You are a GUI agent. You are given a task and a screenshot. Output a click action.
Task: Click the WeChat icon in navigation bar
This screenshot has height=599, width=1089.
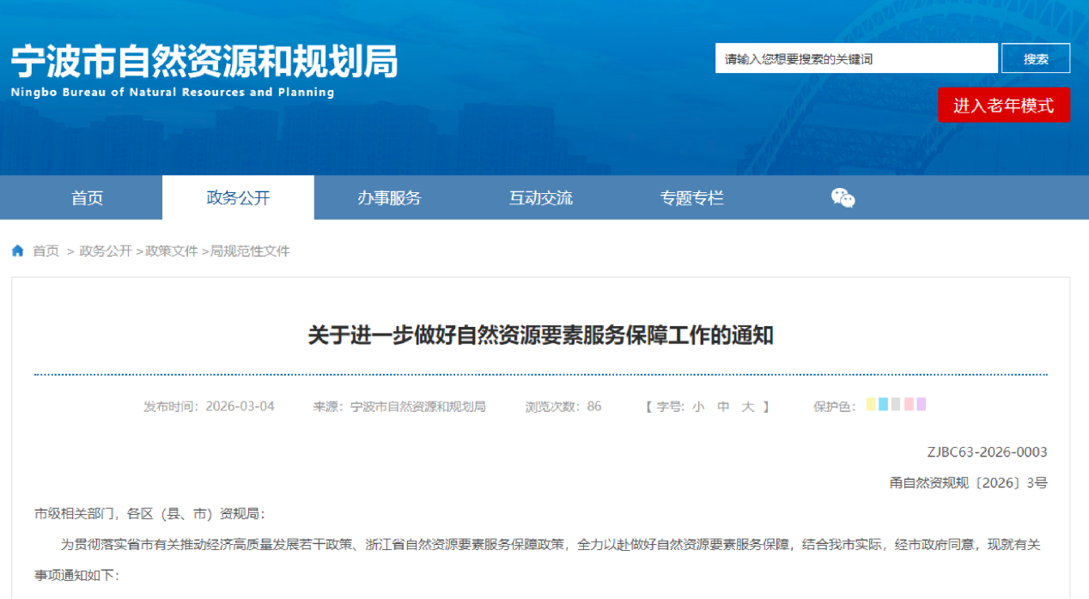843,198
